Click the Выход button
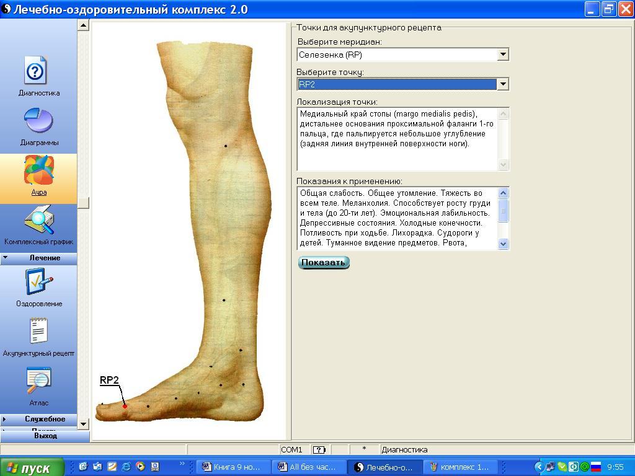This screenshot has width=635, height=476. pos(45,436)
